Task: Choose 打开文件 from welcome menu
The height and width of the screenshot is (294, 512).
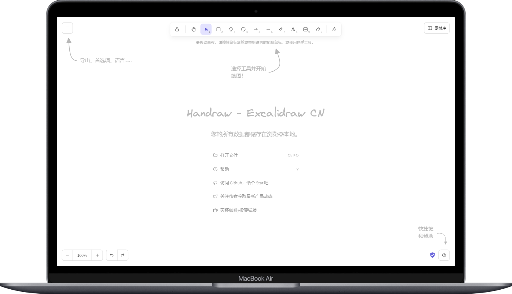Action: click(x=256, y=155)
